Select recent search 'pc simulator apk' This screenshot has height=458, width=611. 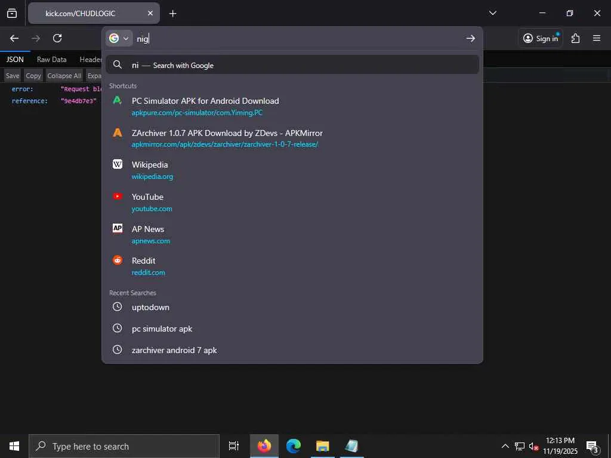pos(292,329)
